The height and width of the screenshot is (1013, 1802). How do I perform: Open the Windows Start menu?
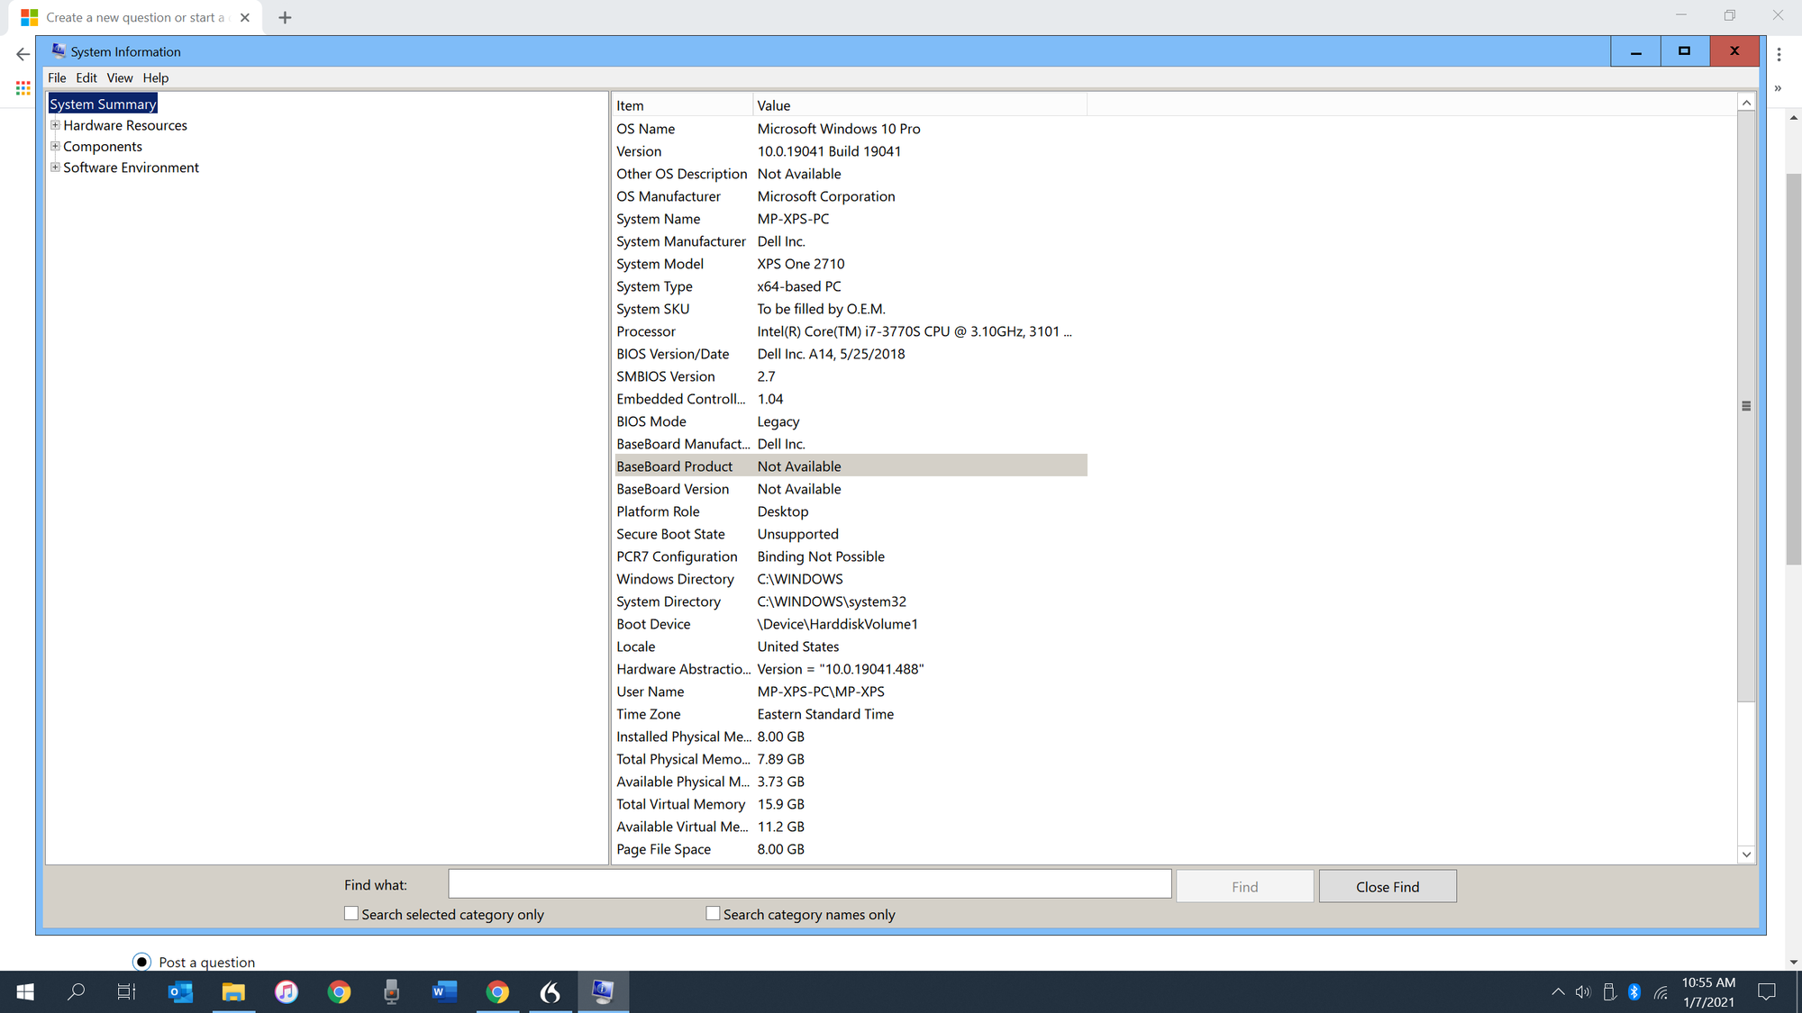[x=25, y=991]
